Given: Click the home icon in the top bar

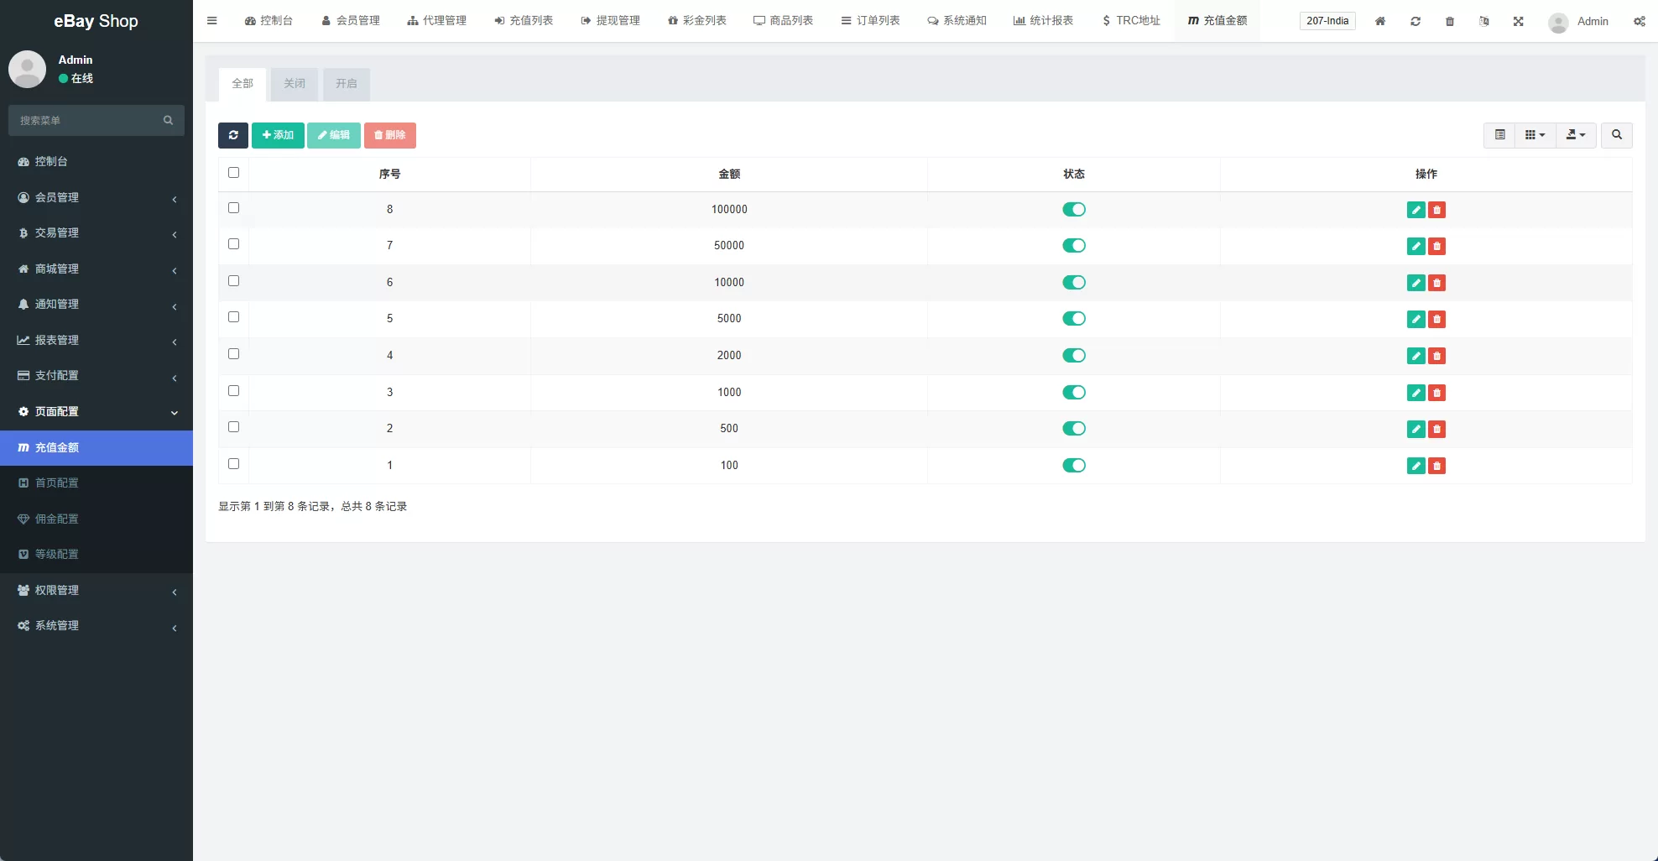Looking at the screenshot, I should (1380, 21).
